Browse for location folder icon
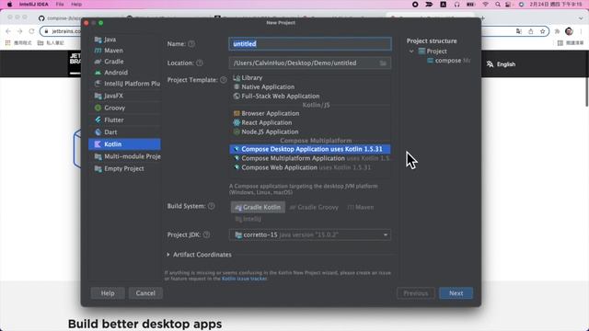 [x=383, y=63]
